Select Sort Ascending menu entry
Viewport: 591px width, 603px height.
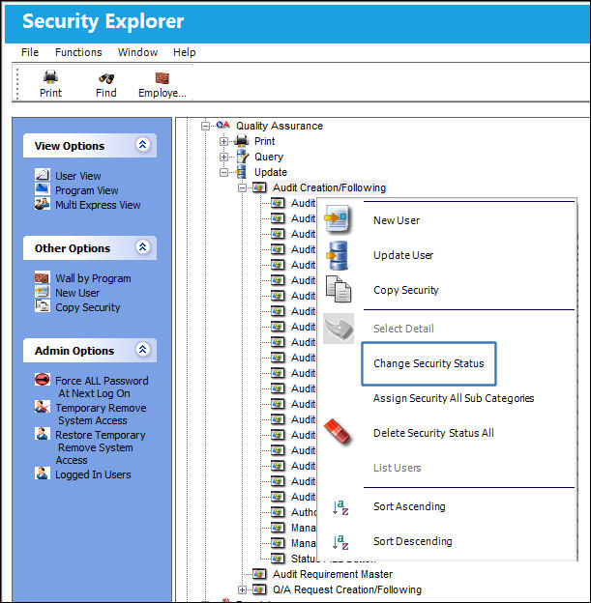point(409,506)
